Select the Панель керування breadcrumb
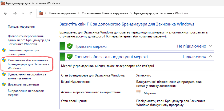 click(x=62, y=13)
